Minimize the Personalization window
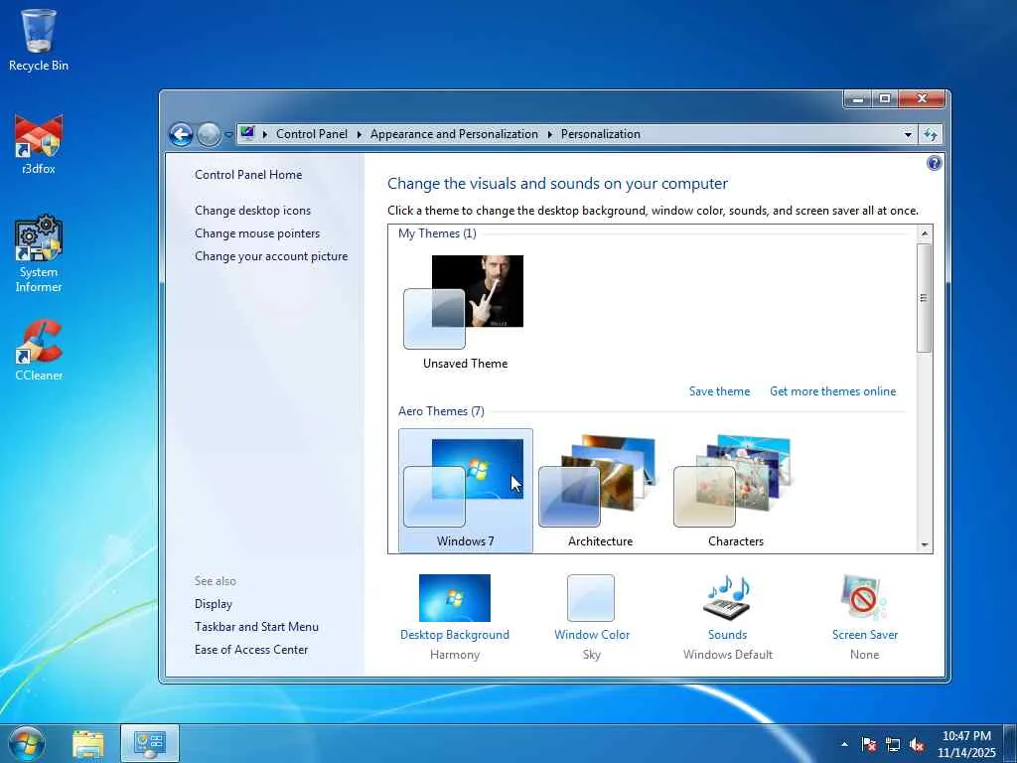Screen dimensions: 1017x763 tap(858, 98)
